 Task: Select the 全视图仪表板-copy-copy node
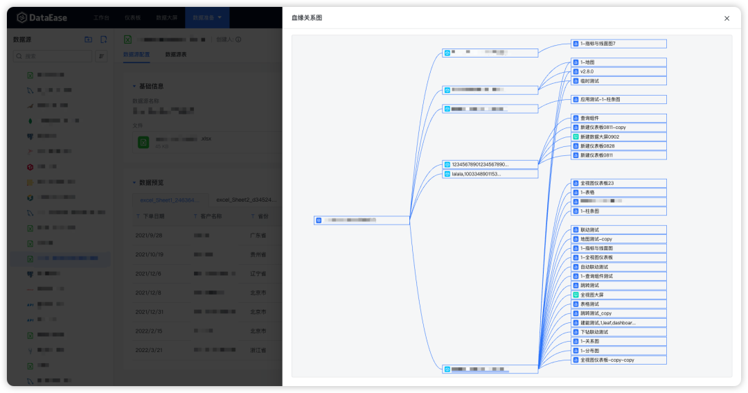pyautogui.click(x=618, y=360)
